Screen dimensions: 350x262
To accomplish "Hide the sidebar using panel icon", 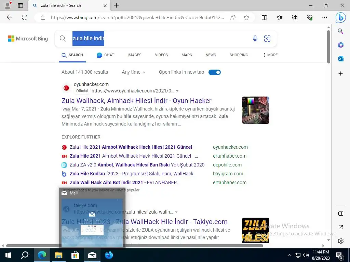I will pos(341,214).
